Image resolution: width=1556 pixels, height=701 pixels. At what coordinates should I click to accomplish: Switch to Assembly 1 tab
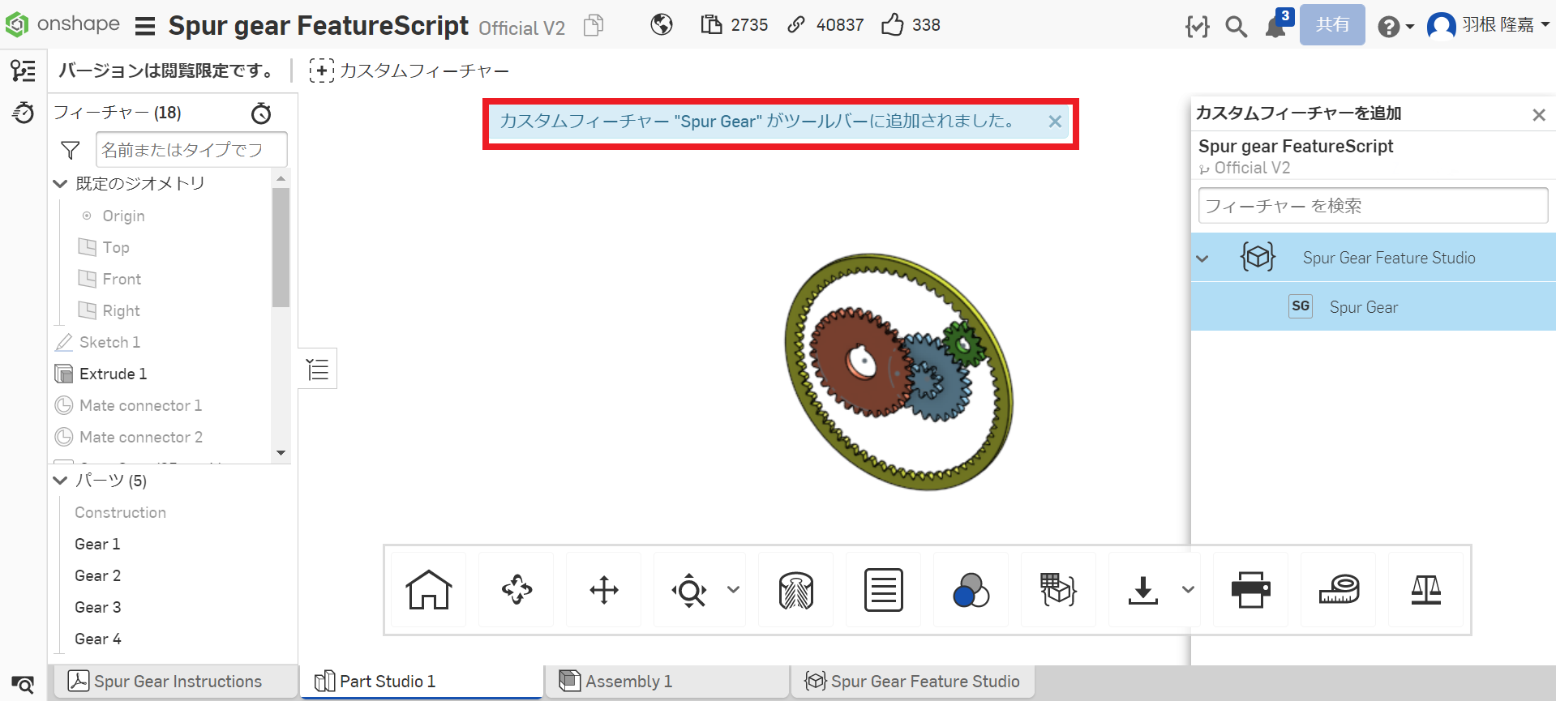pyautogui.click(x=667, y=682)
